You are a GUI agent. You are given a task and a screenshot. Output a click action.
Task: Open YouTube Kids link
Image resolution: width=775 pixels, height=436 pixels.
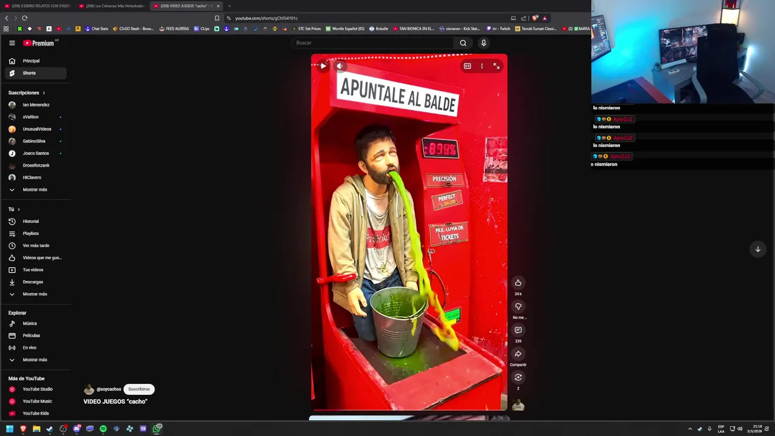[x=36, y=414]
